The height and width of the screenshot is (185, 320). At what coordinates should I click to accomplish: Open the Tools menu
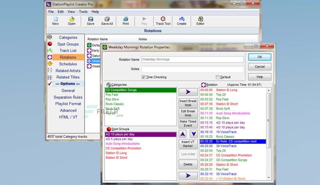pos(83,11)
